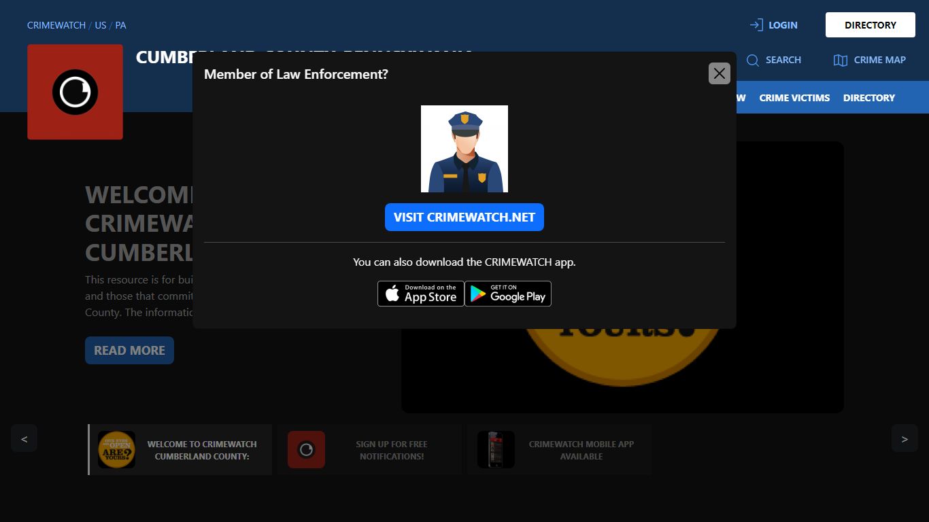Click the red CRIMEWATCH logo
The width and height of the screenshot is (929, 522).
click(75, 92)
